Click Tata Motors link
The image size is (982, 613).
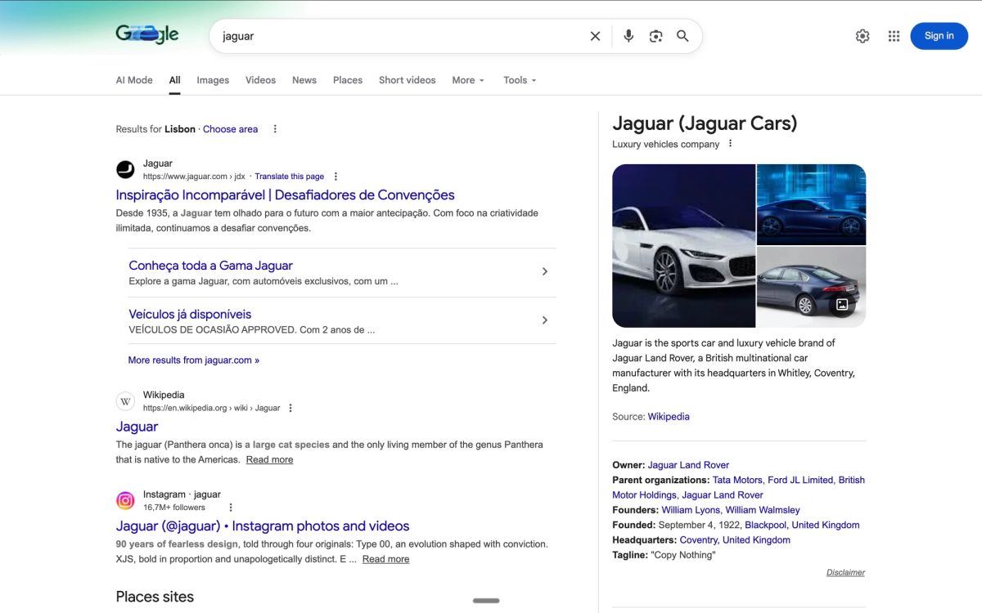(737, 480)
